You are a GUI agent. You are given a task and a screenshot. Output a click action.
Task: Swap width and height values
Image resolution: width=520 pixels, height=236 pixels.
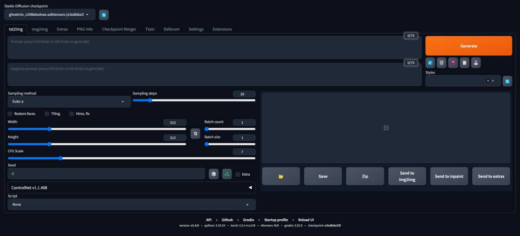(x=196, y=133)
